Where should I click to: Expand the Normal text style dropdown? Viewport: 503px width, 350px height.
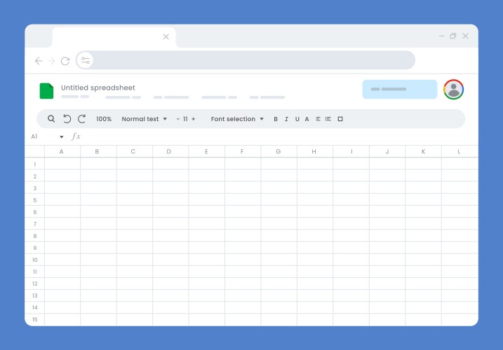point(145,119)
